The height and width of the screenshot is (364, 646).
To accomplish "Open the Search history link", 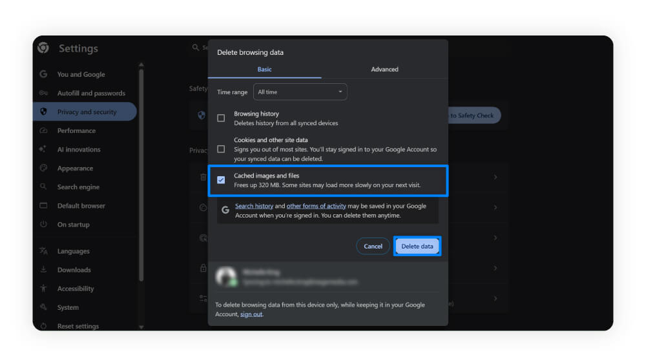I will pyautogui.click(x=254, y=206).
